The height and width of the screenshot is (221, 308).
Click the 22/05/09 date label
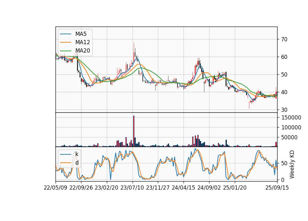(x=56, y=188)
